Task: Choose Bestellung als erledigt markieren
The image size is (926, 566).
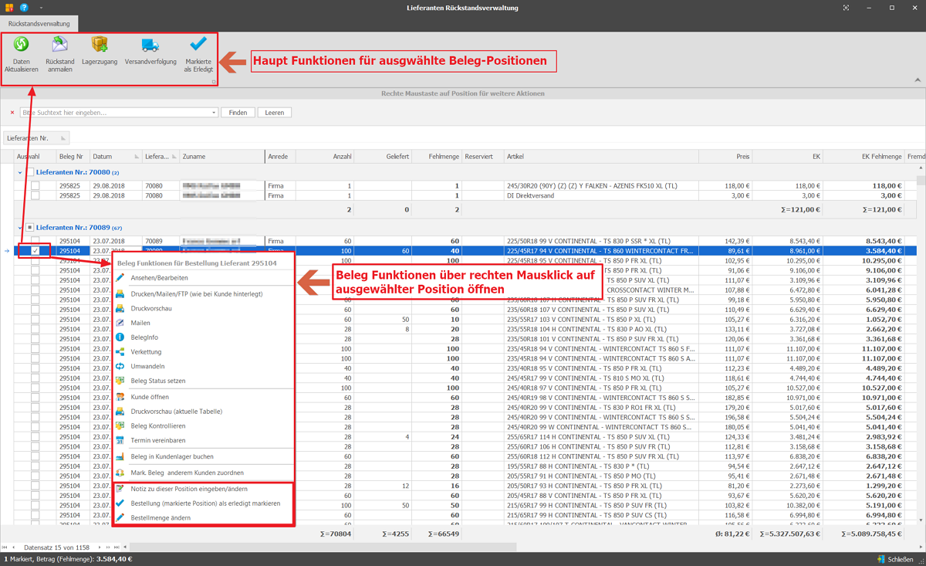Action: pyautogui.click(x=204, y=503)
